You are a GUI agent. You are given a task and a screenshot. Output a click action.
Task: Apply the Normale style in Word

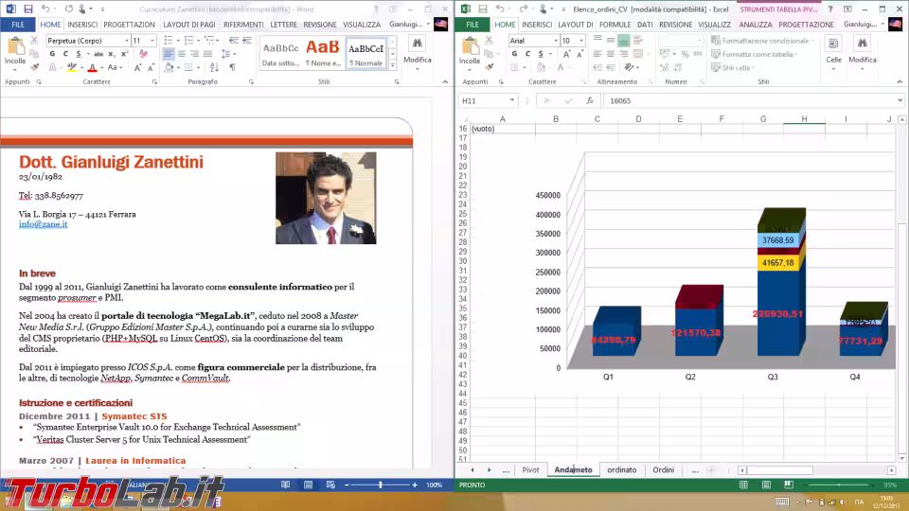tap(366, 54)
